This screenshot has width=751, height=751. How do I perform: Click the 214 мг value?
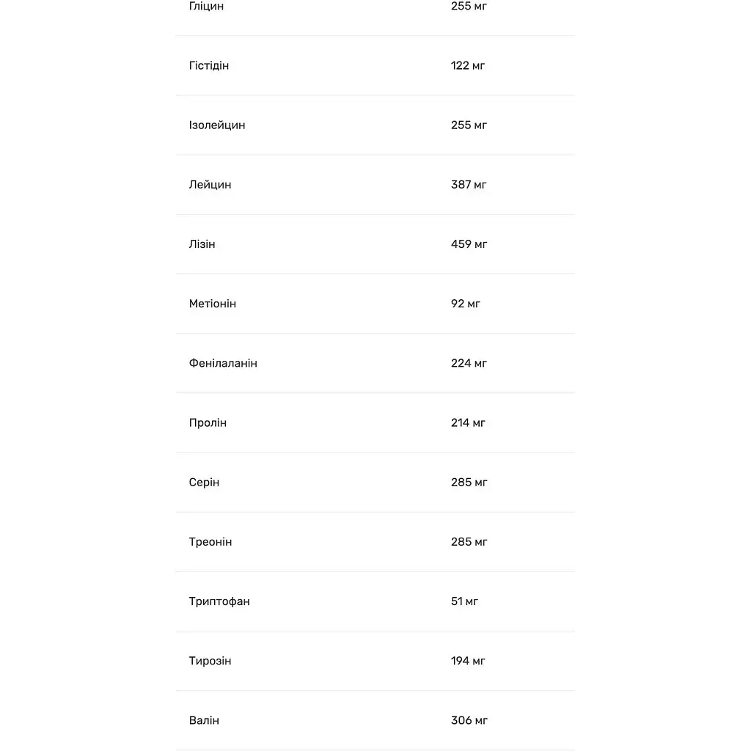click(468, 423)
